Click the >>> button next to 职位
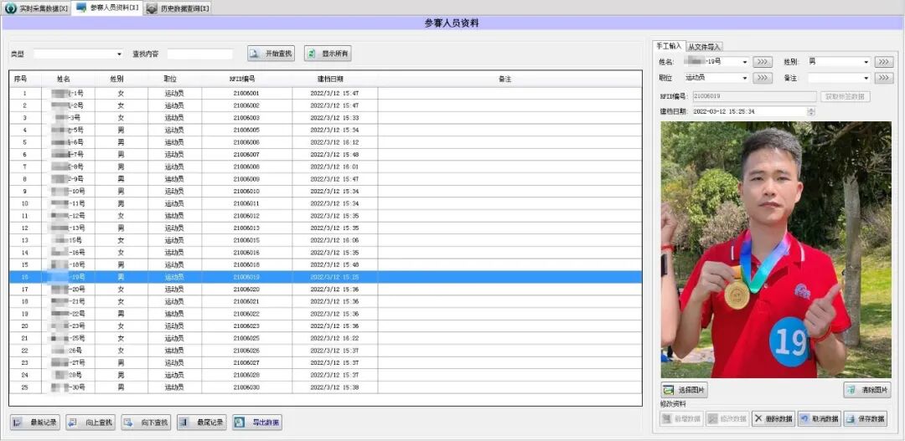The image size is (905, 441). 763,78
